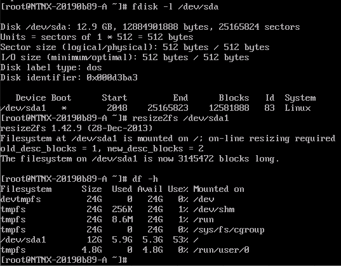The width and height of the screenshot is (341, 266).
Task: Click the fdisk -l /dev/sda command text
Action: (x=175, y=7)
